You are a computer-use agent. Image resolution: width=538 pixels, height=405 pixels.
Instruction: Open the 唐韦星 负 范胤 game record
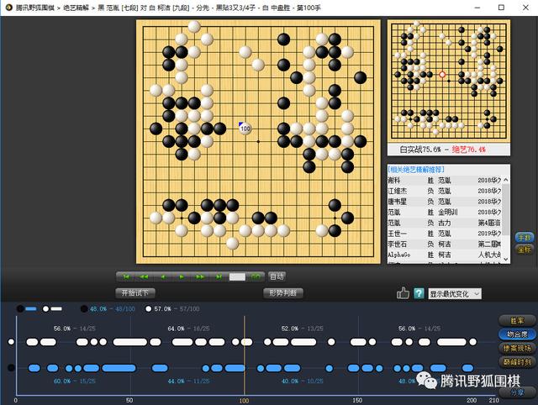445,202
